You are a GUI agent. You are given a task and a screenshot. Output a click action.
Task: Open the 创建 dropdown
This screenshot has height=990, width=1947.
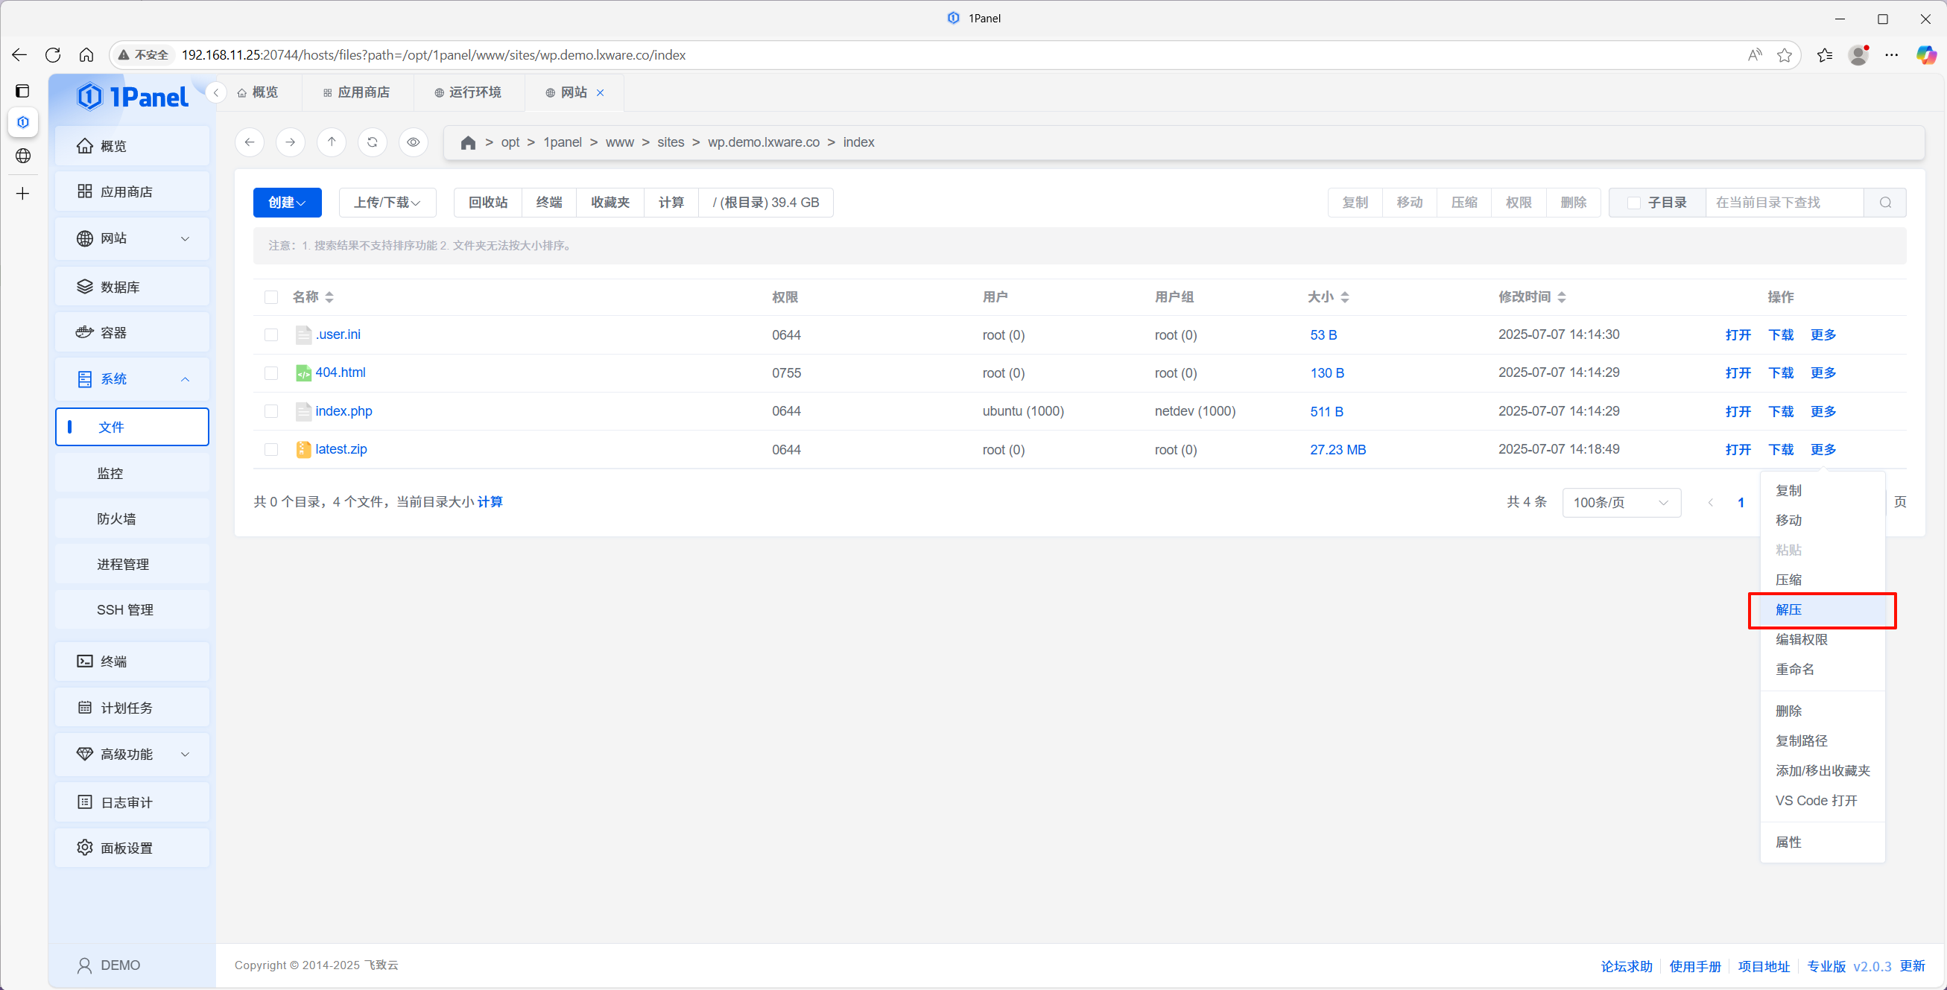286,202
